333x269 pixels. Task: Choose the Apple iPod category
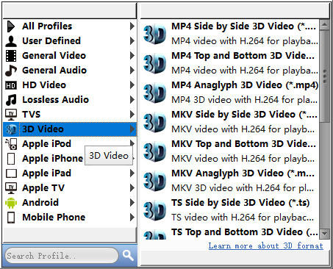[x=70, y=144]
